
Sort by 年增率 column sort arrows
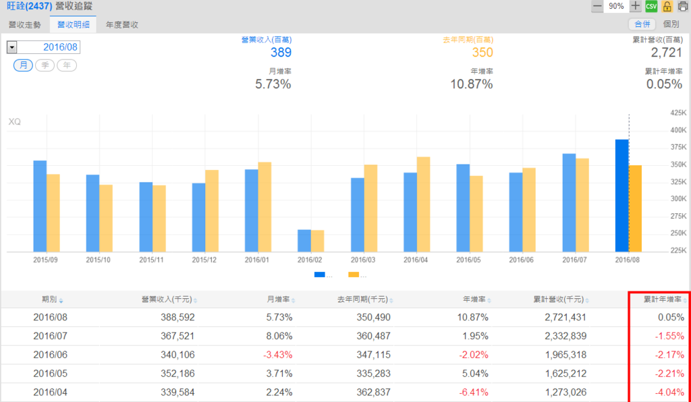(x=489, y=300)
